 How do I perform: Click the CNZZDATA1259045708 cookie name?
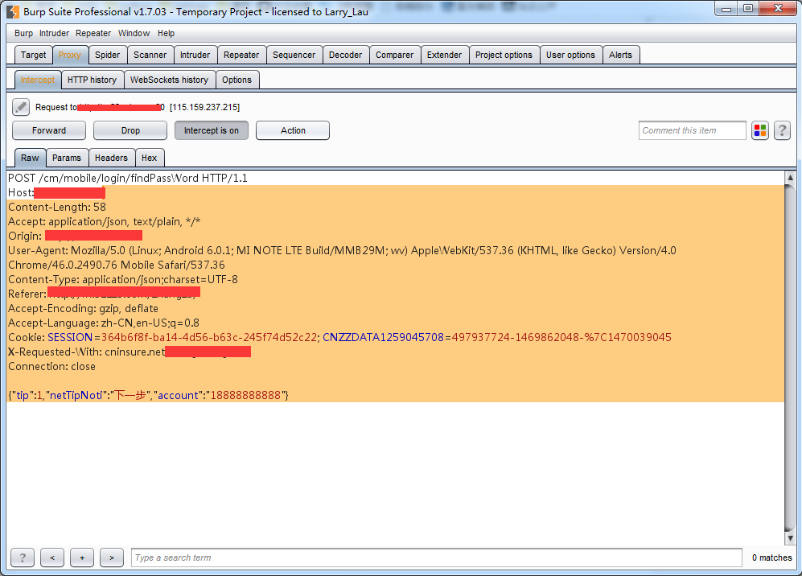click(383, 338)
